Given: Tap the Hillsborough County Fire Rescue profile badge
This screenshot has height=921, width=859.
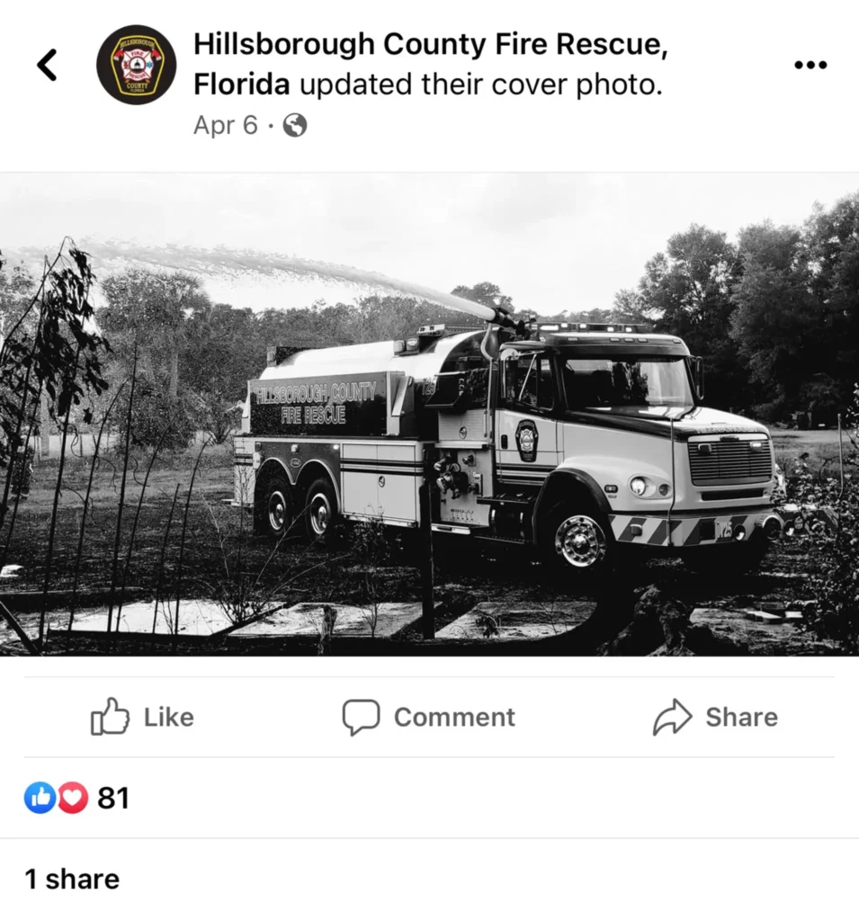Looking at the screenshot, I should coord(137,65).
